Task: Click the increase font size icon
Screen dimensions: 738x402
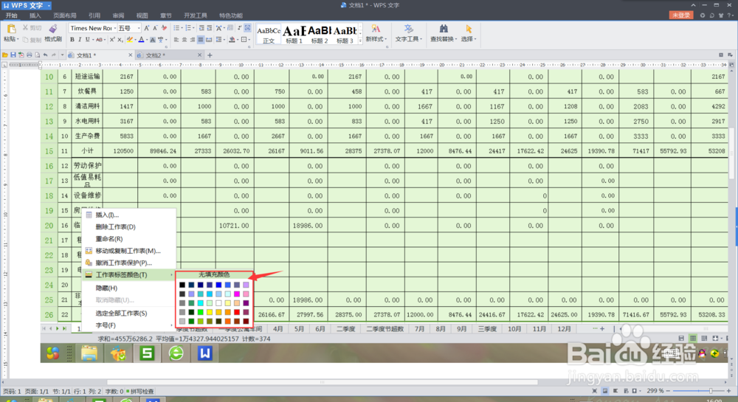Action: pyautogui.click(x=147, y=28)
